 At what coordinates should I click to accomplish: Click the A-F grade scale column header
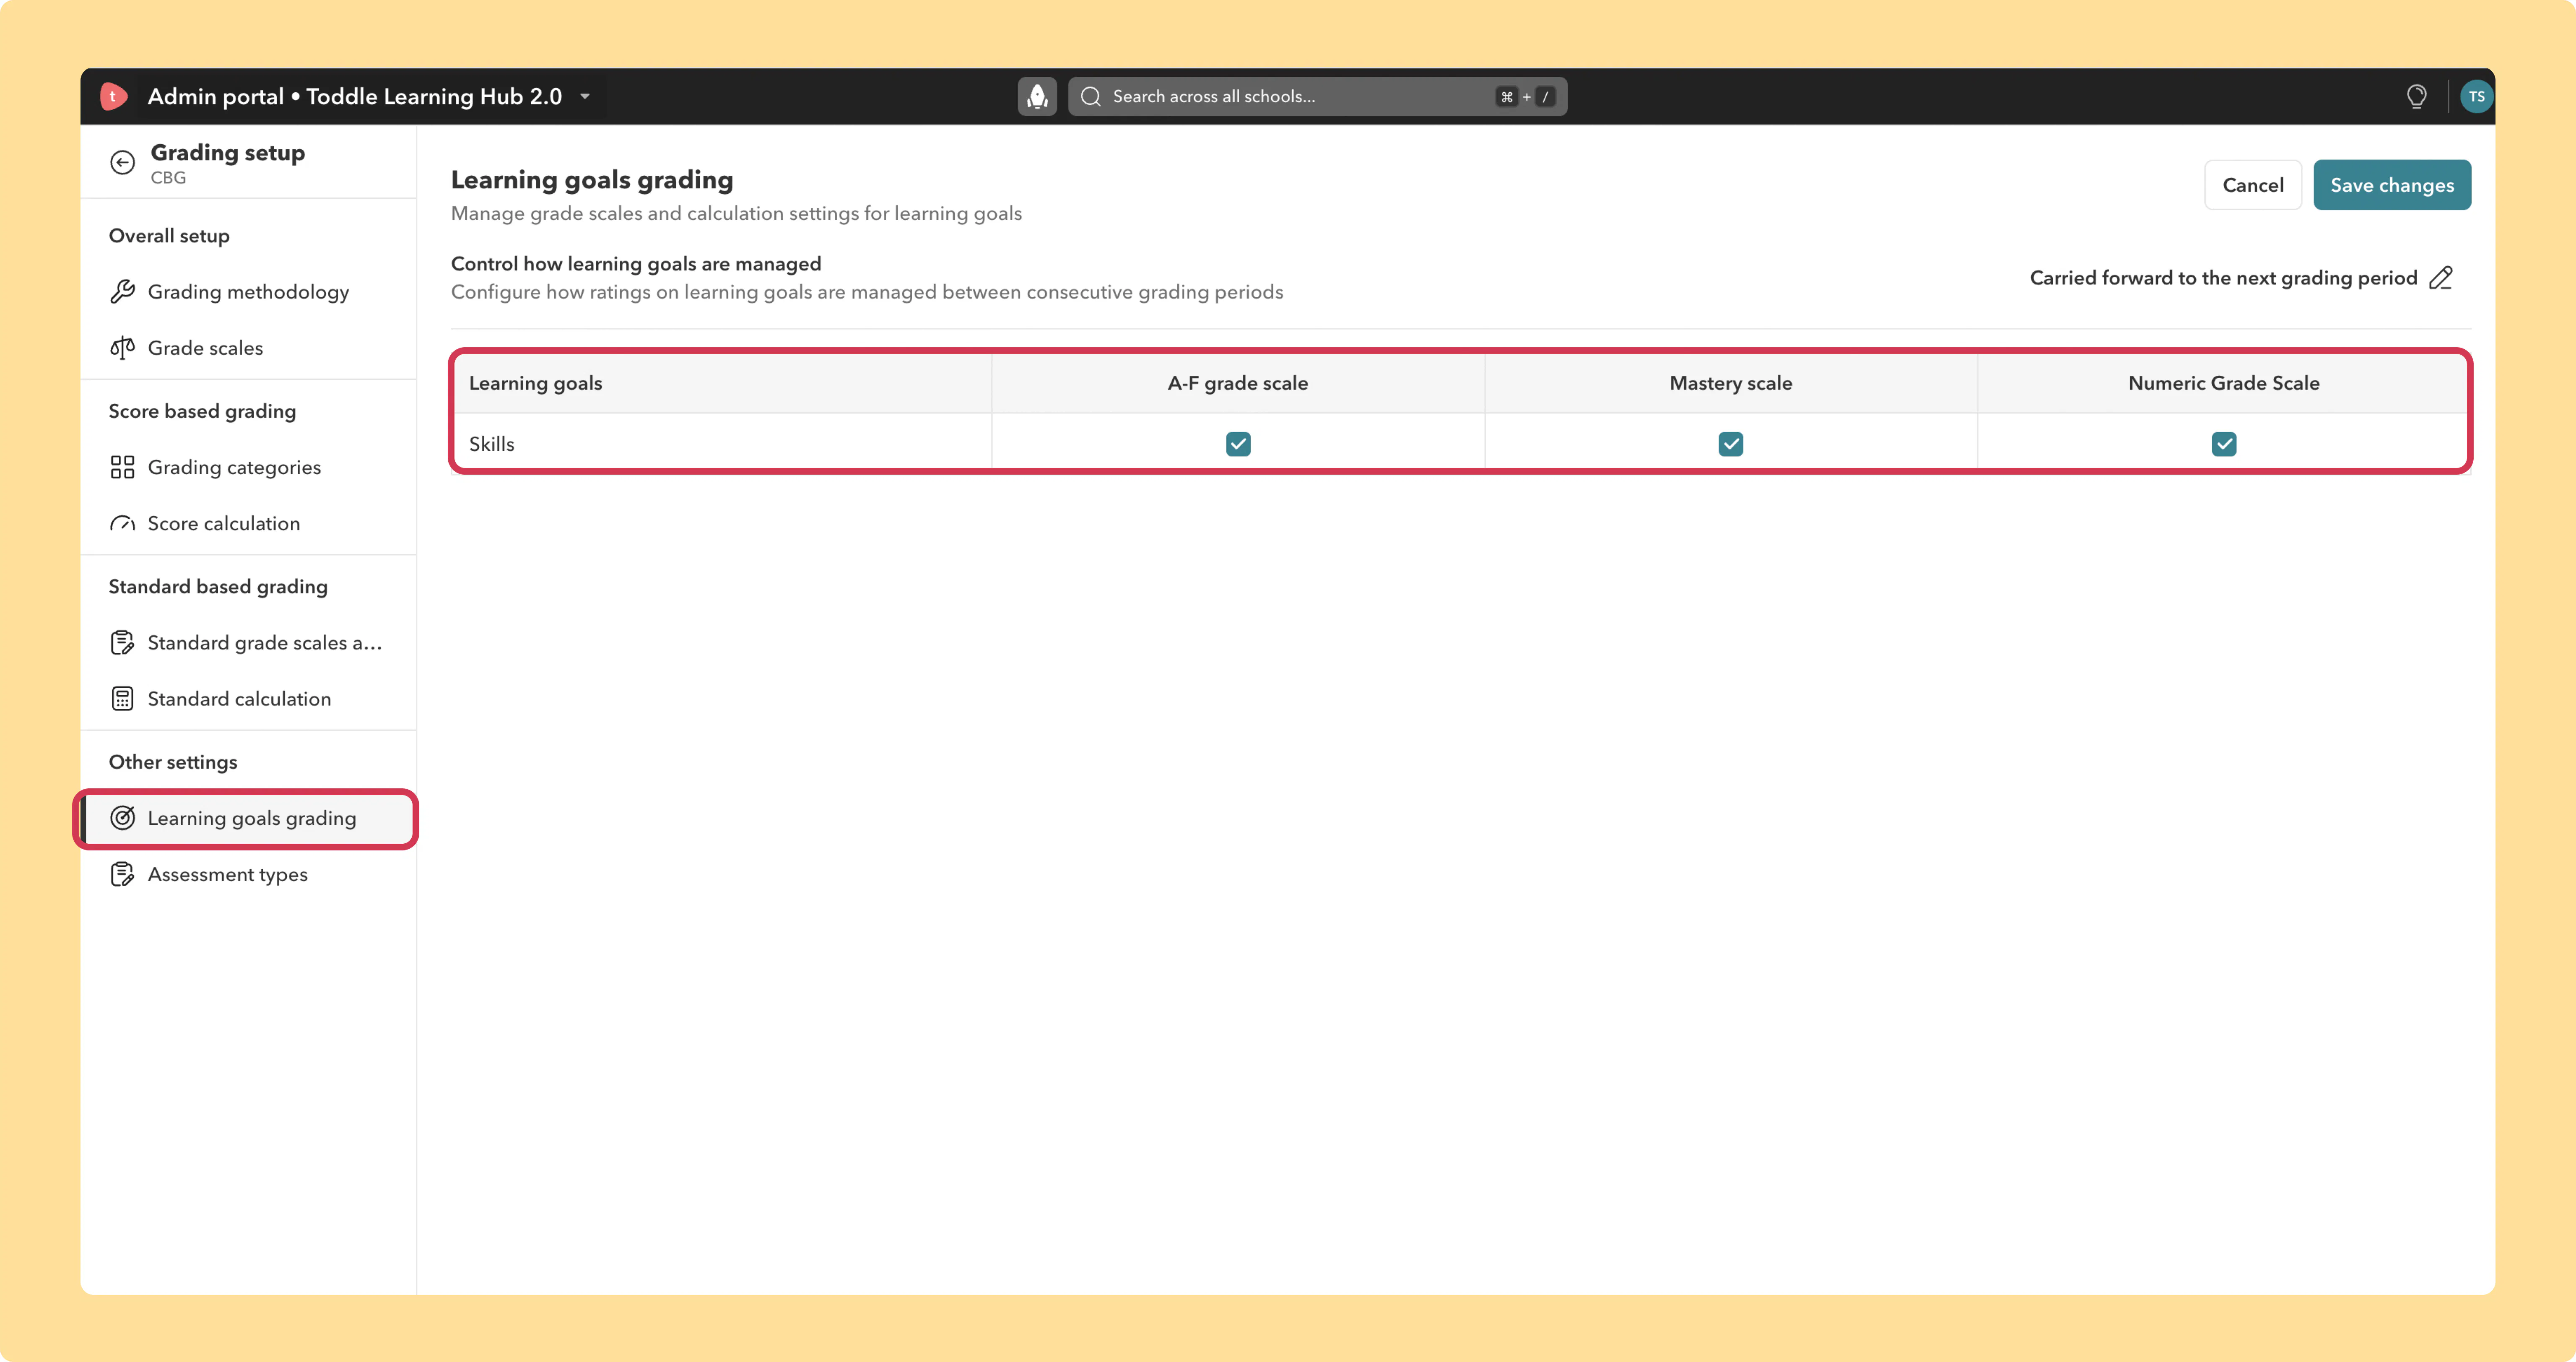pyautogui.click(x=1238, y=383)
